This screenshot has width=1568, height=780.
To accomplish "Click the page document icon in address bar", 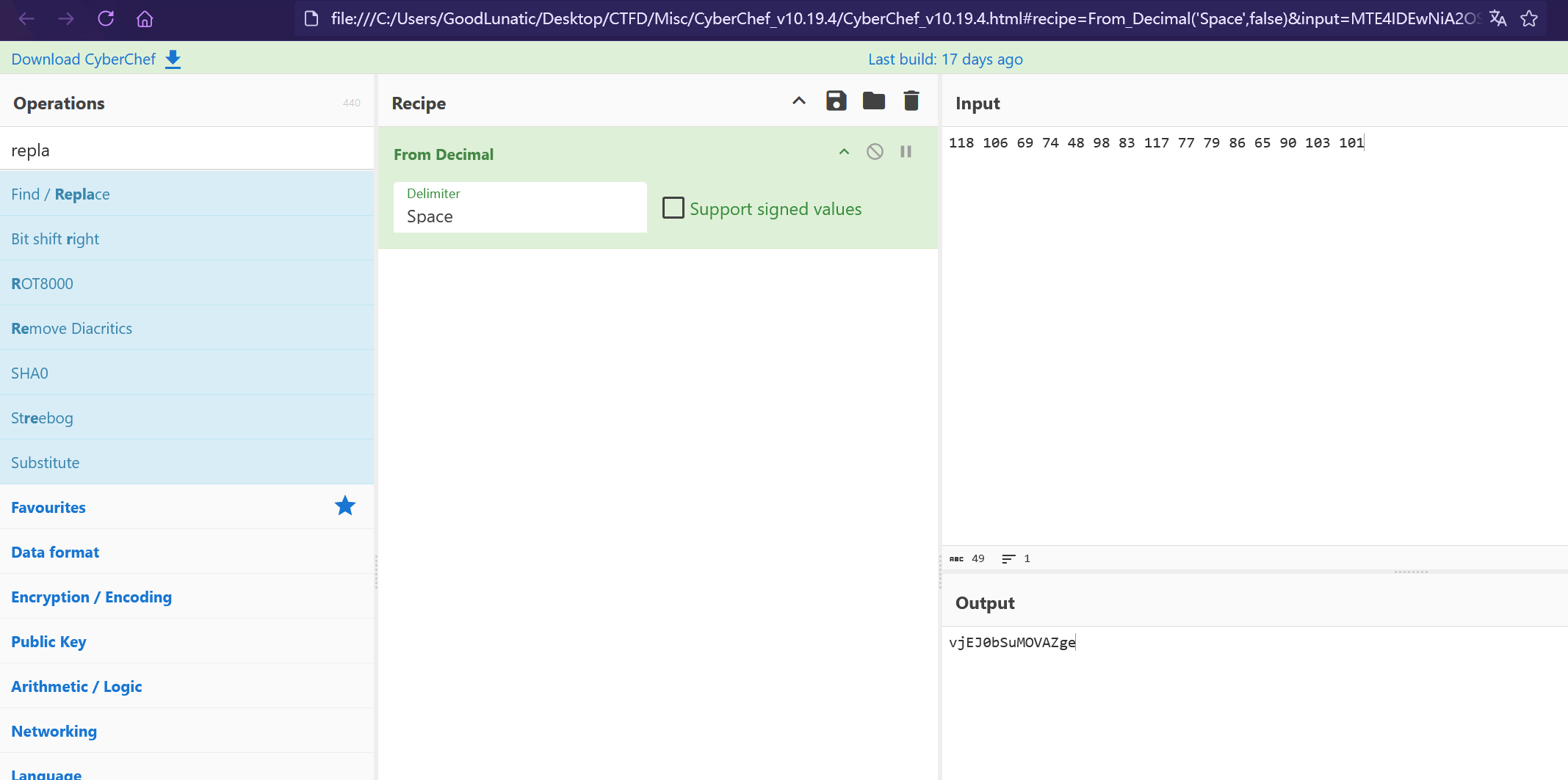I will [311, 18].
